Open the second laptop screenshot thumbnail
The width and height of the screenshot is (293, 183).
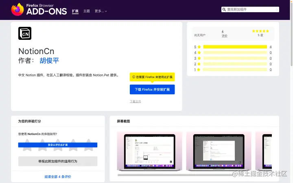[219, 151]
